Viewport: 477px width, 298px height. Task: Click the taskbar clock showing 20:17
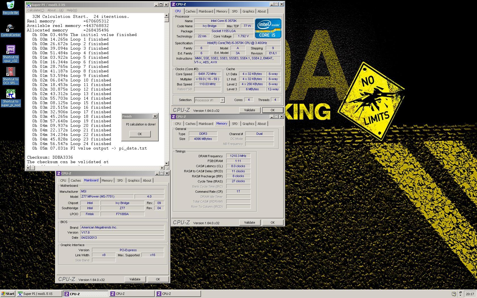coord(470,294)
